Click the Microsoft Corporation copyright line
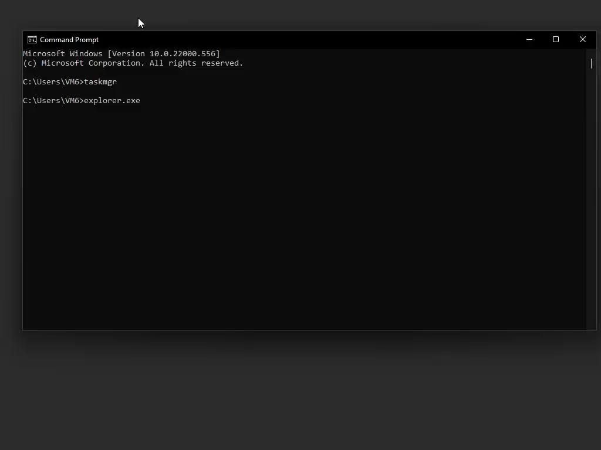601x450 pixels. pos(133,63)
